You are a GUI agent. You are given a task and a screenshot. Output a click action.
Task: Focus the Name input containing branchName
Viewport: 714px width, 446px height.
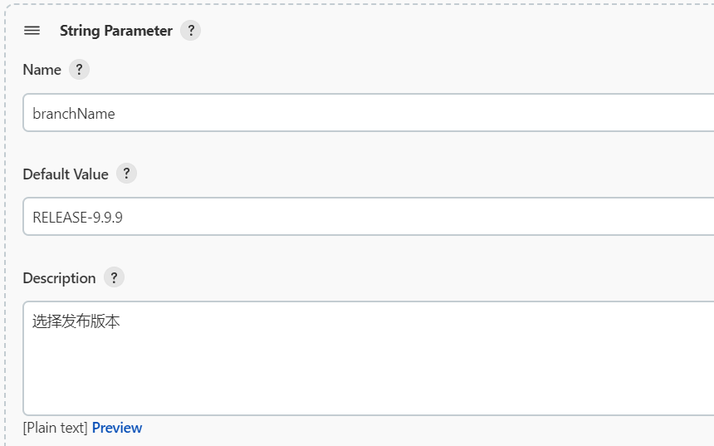(x=369, y=112)
